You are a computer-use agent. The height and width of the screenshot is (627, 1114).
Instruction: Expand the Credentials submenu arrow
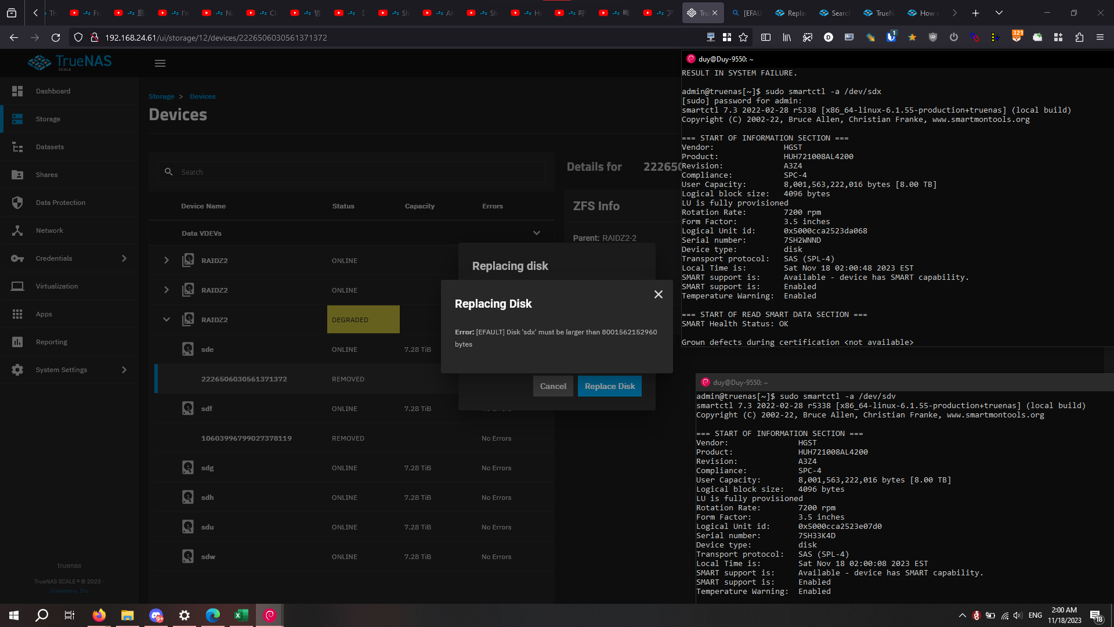[124, 258]
